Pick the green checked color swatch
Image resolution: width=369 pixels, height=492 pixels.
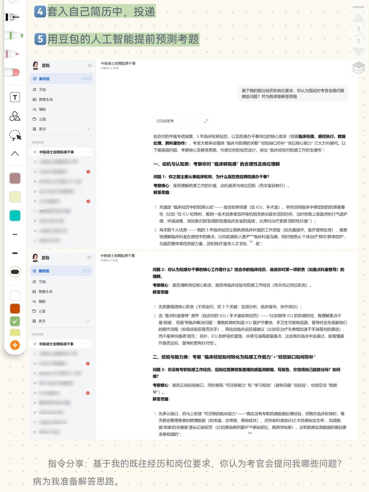[x=15, y=321]
